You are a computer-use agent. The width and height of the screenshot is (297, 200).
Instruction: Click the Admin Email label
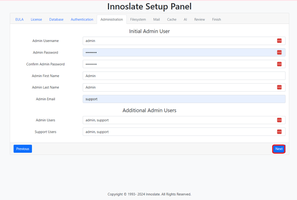46,99
